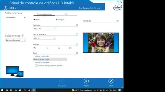Image resolution: width=165 pixels, height=92 pixels.
Task: Click the Configurações de tela header label
Action: point(89,8)
